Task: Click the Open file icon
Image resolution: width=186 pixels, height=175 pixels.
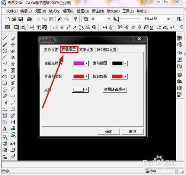Action: [x=14, y=19]
